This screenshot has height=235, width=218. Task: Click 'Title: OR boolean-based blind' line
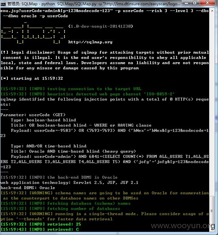[x=81, y=125]
